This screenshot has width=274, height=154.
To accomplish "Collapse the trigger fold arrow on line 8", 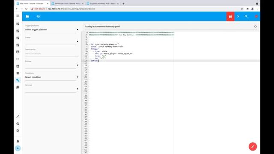I will [87, 49].
